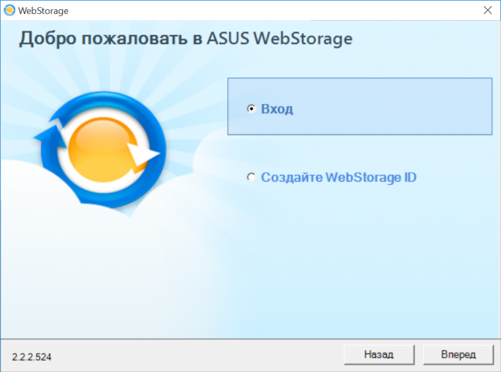The height and width of the screenshot is (372, 501).
Task: Close the WebStorage window
Action: pyautogui.click(x=488, y=10)
